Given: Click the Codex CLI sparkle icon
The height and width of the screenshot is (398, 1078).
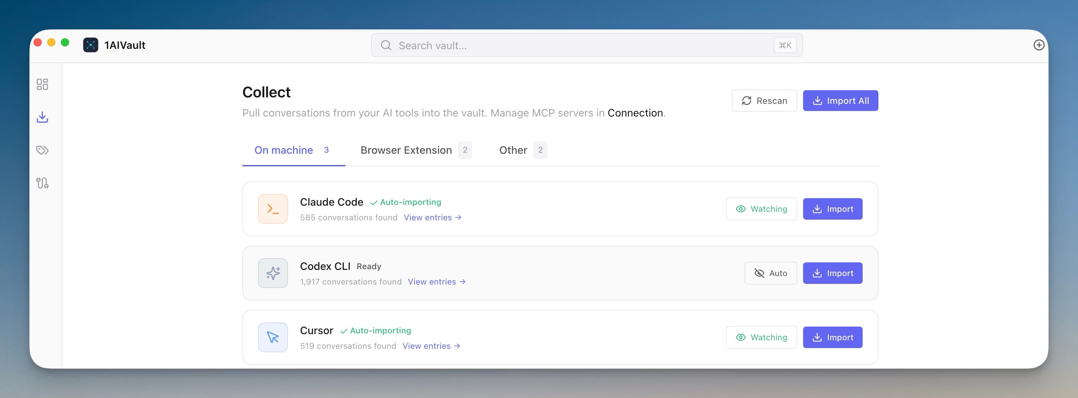Looking at the screenshot, I should pos(273,273).
